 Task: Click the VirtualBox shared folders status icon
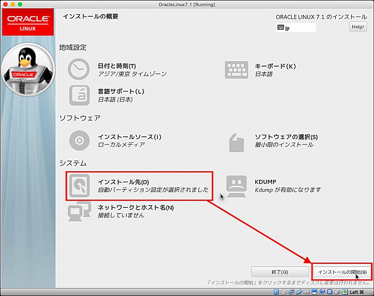(307, 292)
